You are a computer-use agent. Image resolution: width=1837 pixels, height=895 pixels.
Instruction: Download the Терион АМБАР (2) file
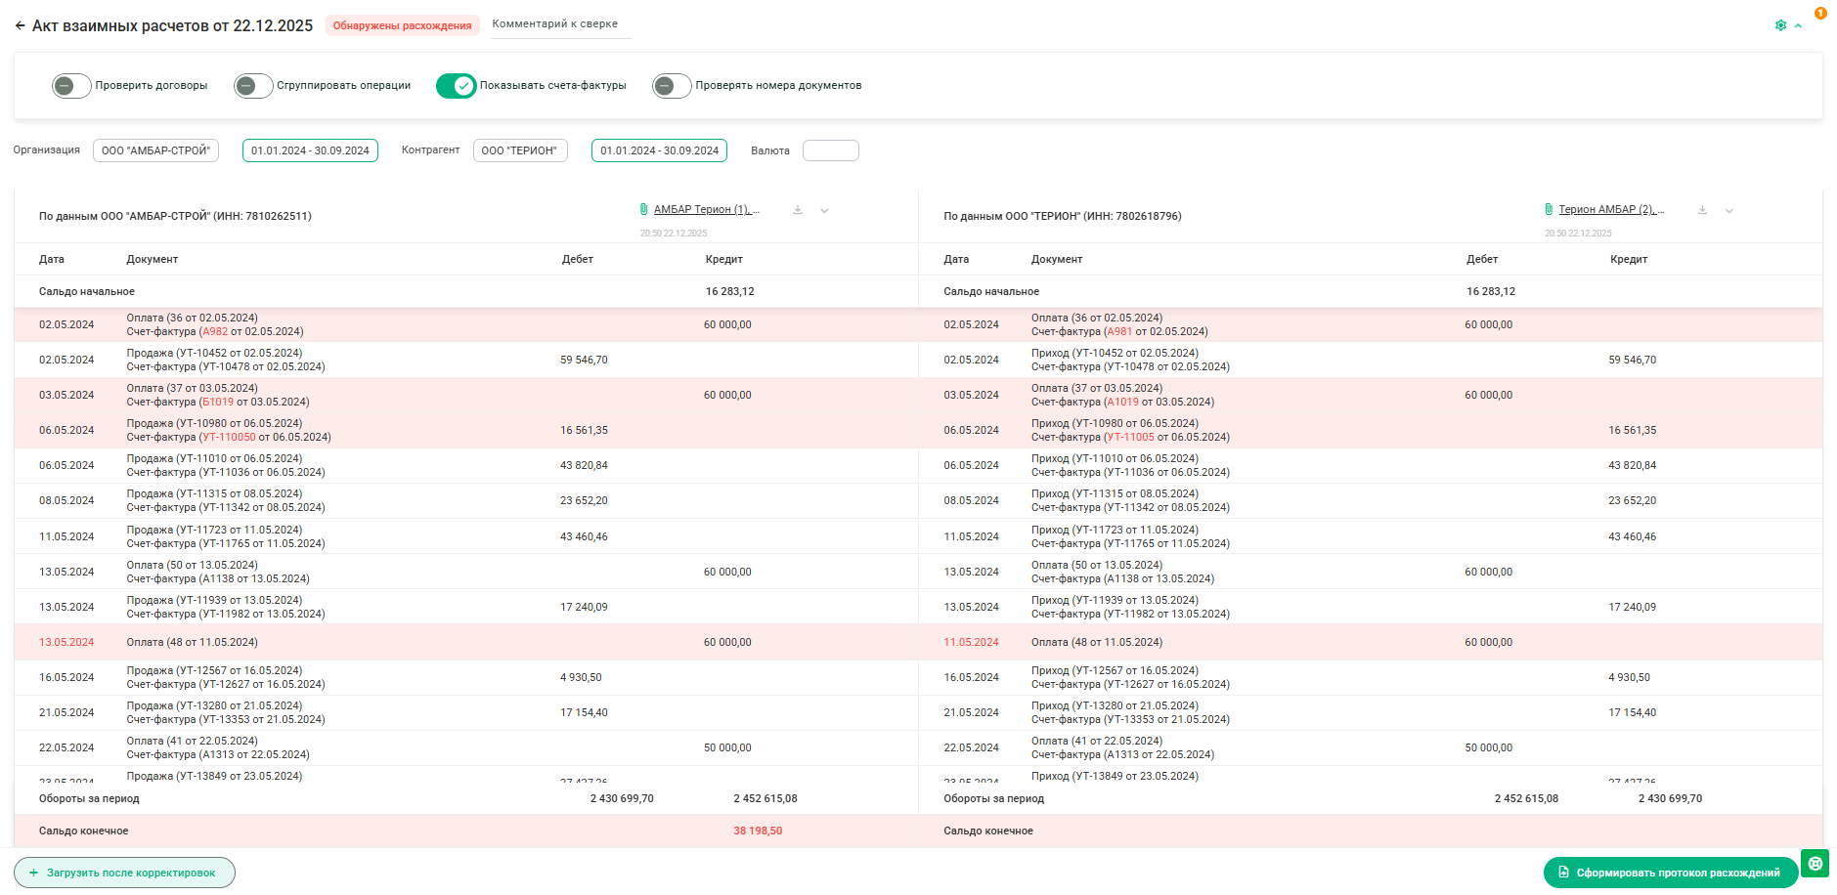(x=1702, y=210)
